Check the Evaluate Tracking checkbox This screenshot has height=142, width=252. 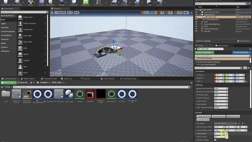pos(215,140)
